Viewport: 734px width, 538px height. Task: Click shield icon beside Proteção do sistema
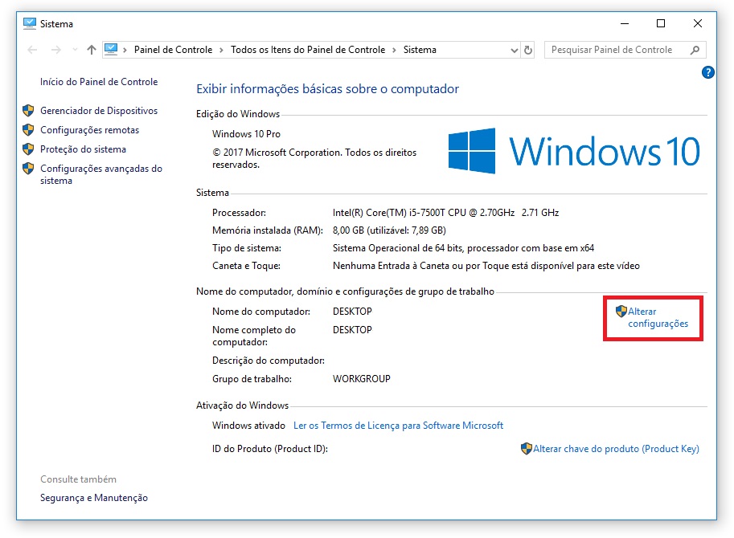pyautogui.click(x=28, y=149)
